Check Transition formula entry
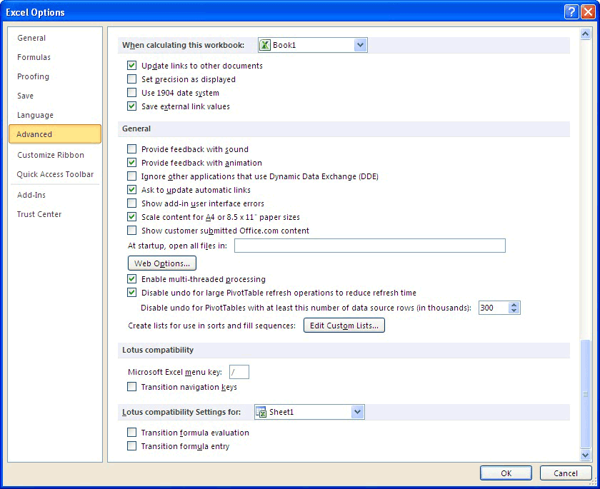The height and width of the screenshot is (489, 600). pos(131,446)
